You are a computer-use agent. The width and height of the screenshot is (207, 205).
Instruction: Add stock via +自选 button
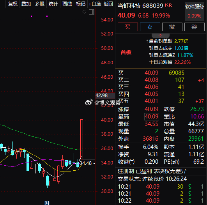[x=95, y=4]
